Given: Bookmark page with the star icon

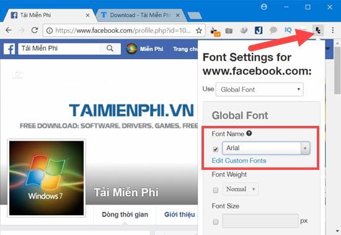Looking at the screenshot, I should click(x=199, y=30).
